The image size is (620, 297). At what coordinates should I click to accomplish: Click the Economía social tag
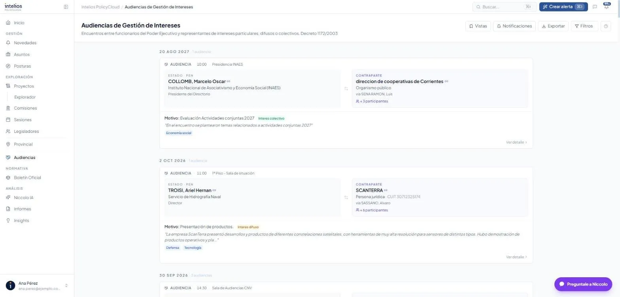click(179, 133)
